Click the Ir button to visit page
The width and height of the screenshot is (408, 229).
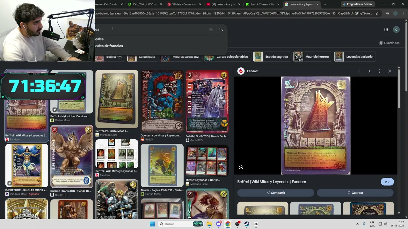387,182
